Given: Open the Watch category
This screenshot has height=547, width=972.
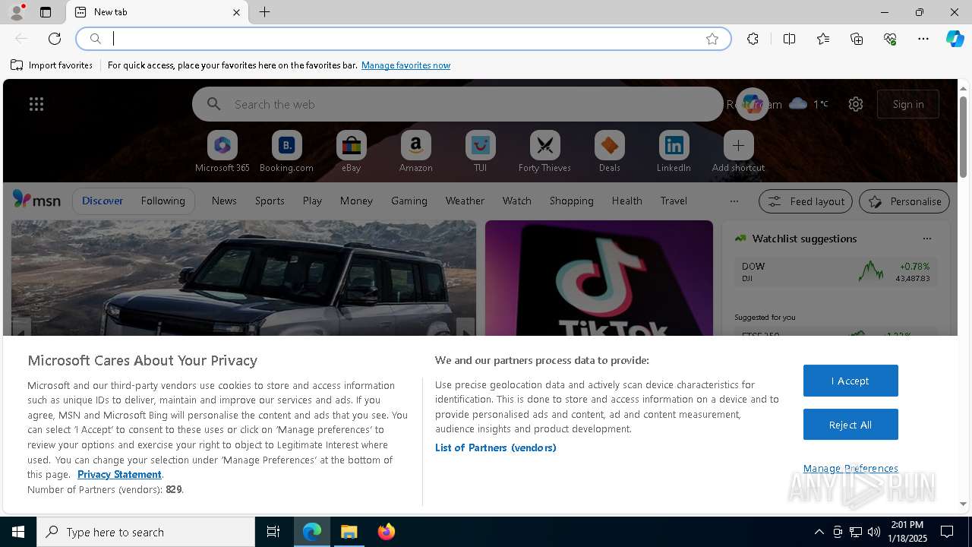Looking at the screenshot, I should (x=517, y=201).
